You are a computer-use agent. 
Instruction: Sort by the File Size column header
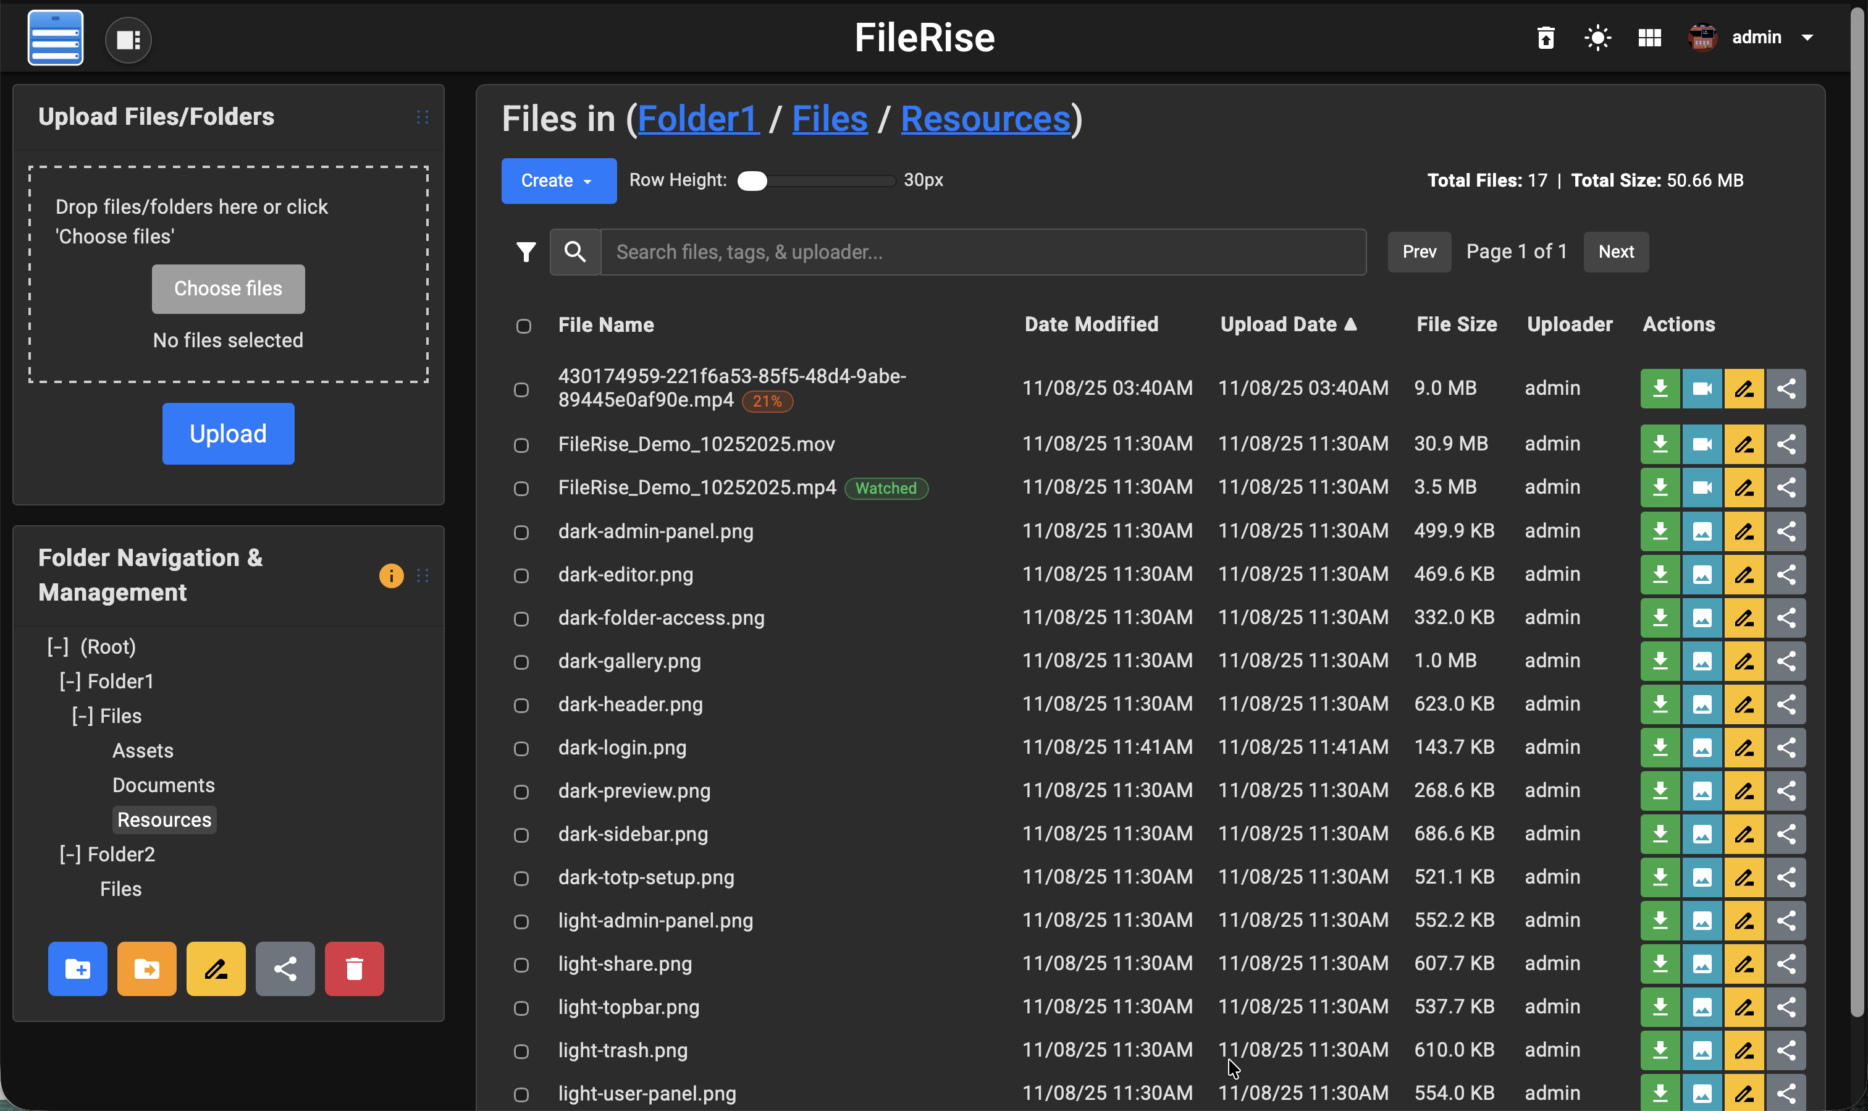1455,324
